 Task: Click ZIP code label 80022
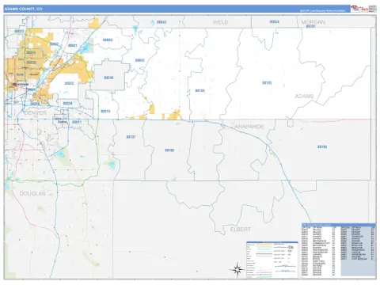tap(69, 83)
